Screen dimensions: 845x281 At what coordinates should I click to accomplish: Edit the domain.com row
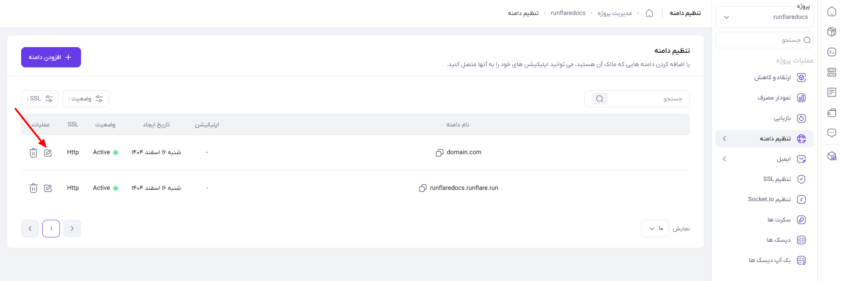pyautogui.click(x=48, y=153)
